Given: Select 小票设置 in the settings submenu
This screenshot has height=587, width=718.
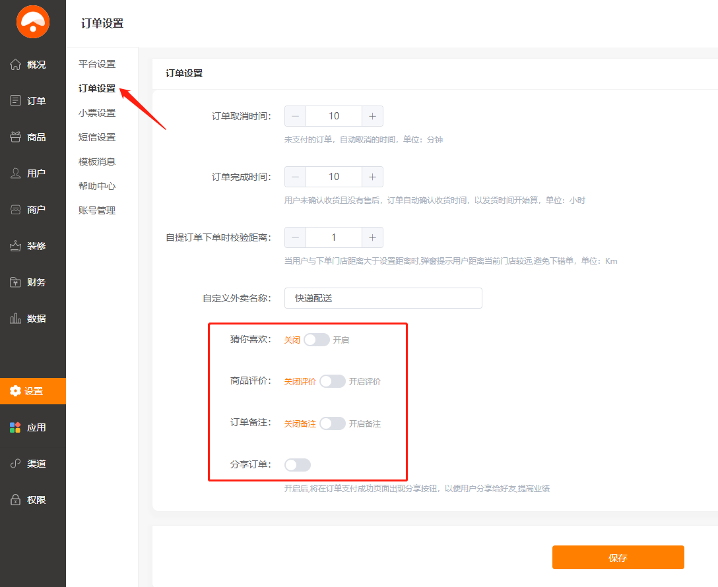Looking at the screenshot, I should tap(97, 113).
